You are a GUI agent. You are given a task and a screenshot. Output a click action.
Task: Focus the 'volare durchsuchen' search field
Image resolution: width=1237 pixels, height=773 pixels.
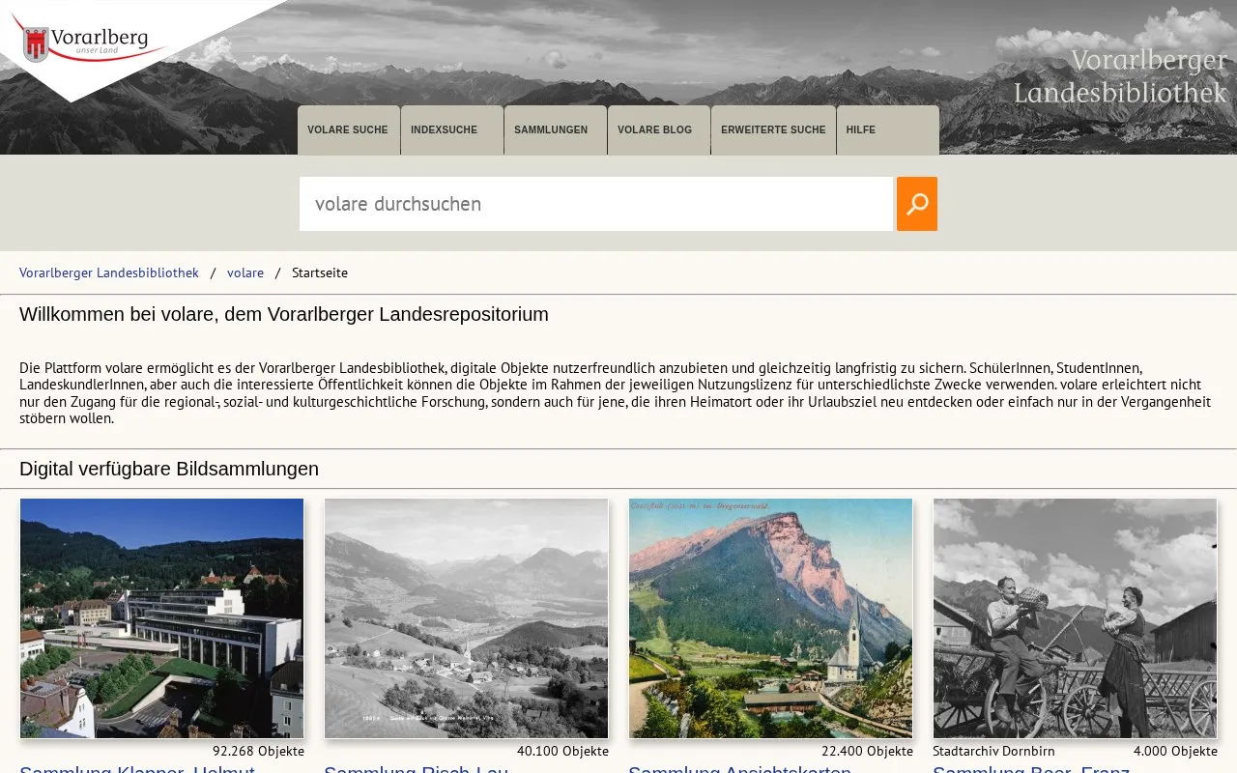[x=596, y=204]
